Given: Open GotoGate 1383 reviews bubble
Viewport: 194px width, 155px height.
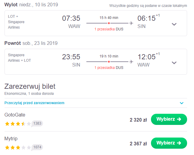Looking at the screenshot, I should click(37, 123).
